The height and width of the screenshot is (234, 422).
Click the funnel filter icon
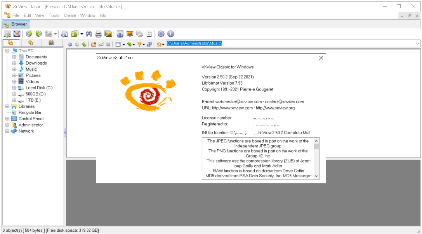click(139, 44)
